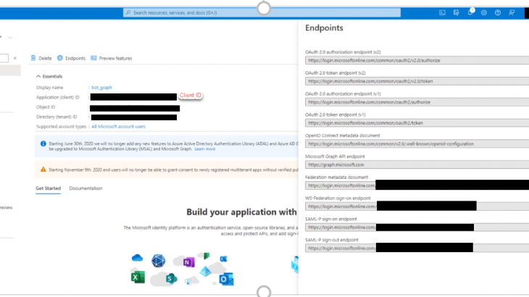
Task: Click the All Microsoft account users link
Action: click(x=118, y=127)
